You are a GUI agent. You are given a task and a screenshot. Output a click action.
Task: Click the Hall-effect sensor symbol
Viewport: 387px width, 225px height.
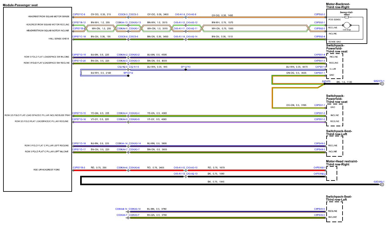point(346,17)
